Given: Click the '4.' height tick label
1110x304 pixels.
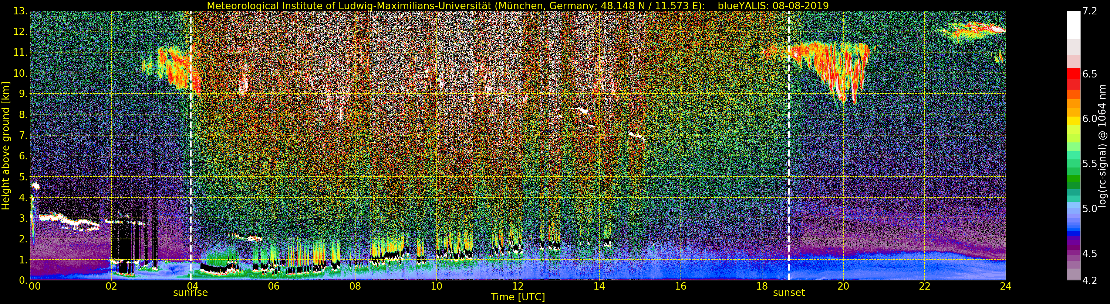Looking at the screenshot, I should (23, 197).
